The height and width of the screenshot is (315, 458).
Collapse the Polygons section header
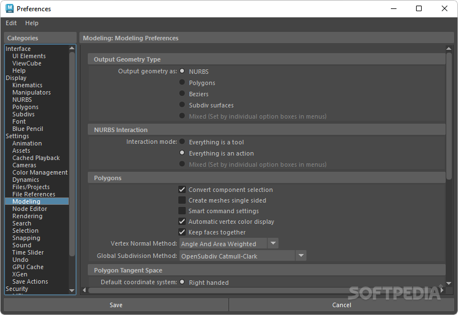tap(266, 178)
